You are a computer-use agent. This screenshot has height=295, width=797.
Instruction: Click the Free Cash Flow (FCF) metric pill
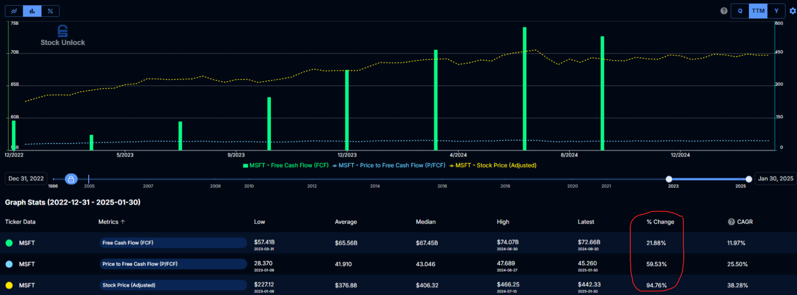(173, 243)
